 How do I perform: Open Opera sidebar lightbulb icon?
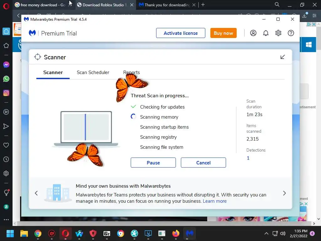[6, 193]
